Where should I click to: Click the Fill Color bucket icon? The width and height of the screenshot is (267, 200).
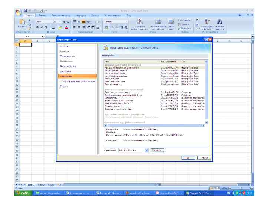click(60, 27)
